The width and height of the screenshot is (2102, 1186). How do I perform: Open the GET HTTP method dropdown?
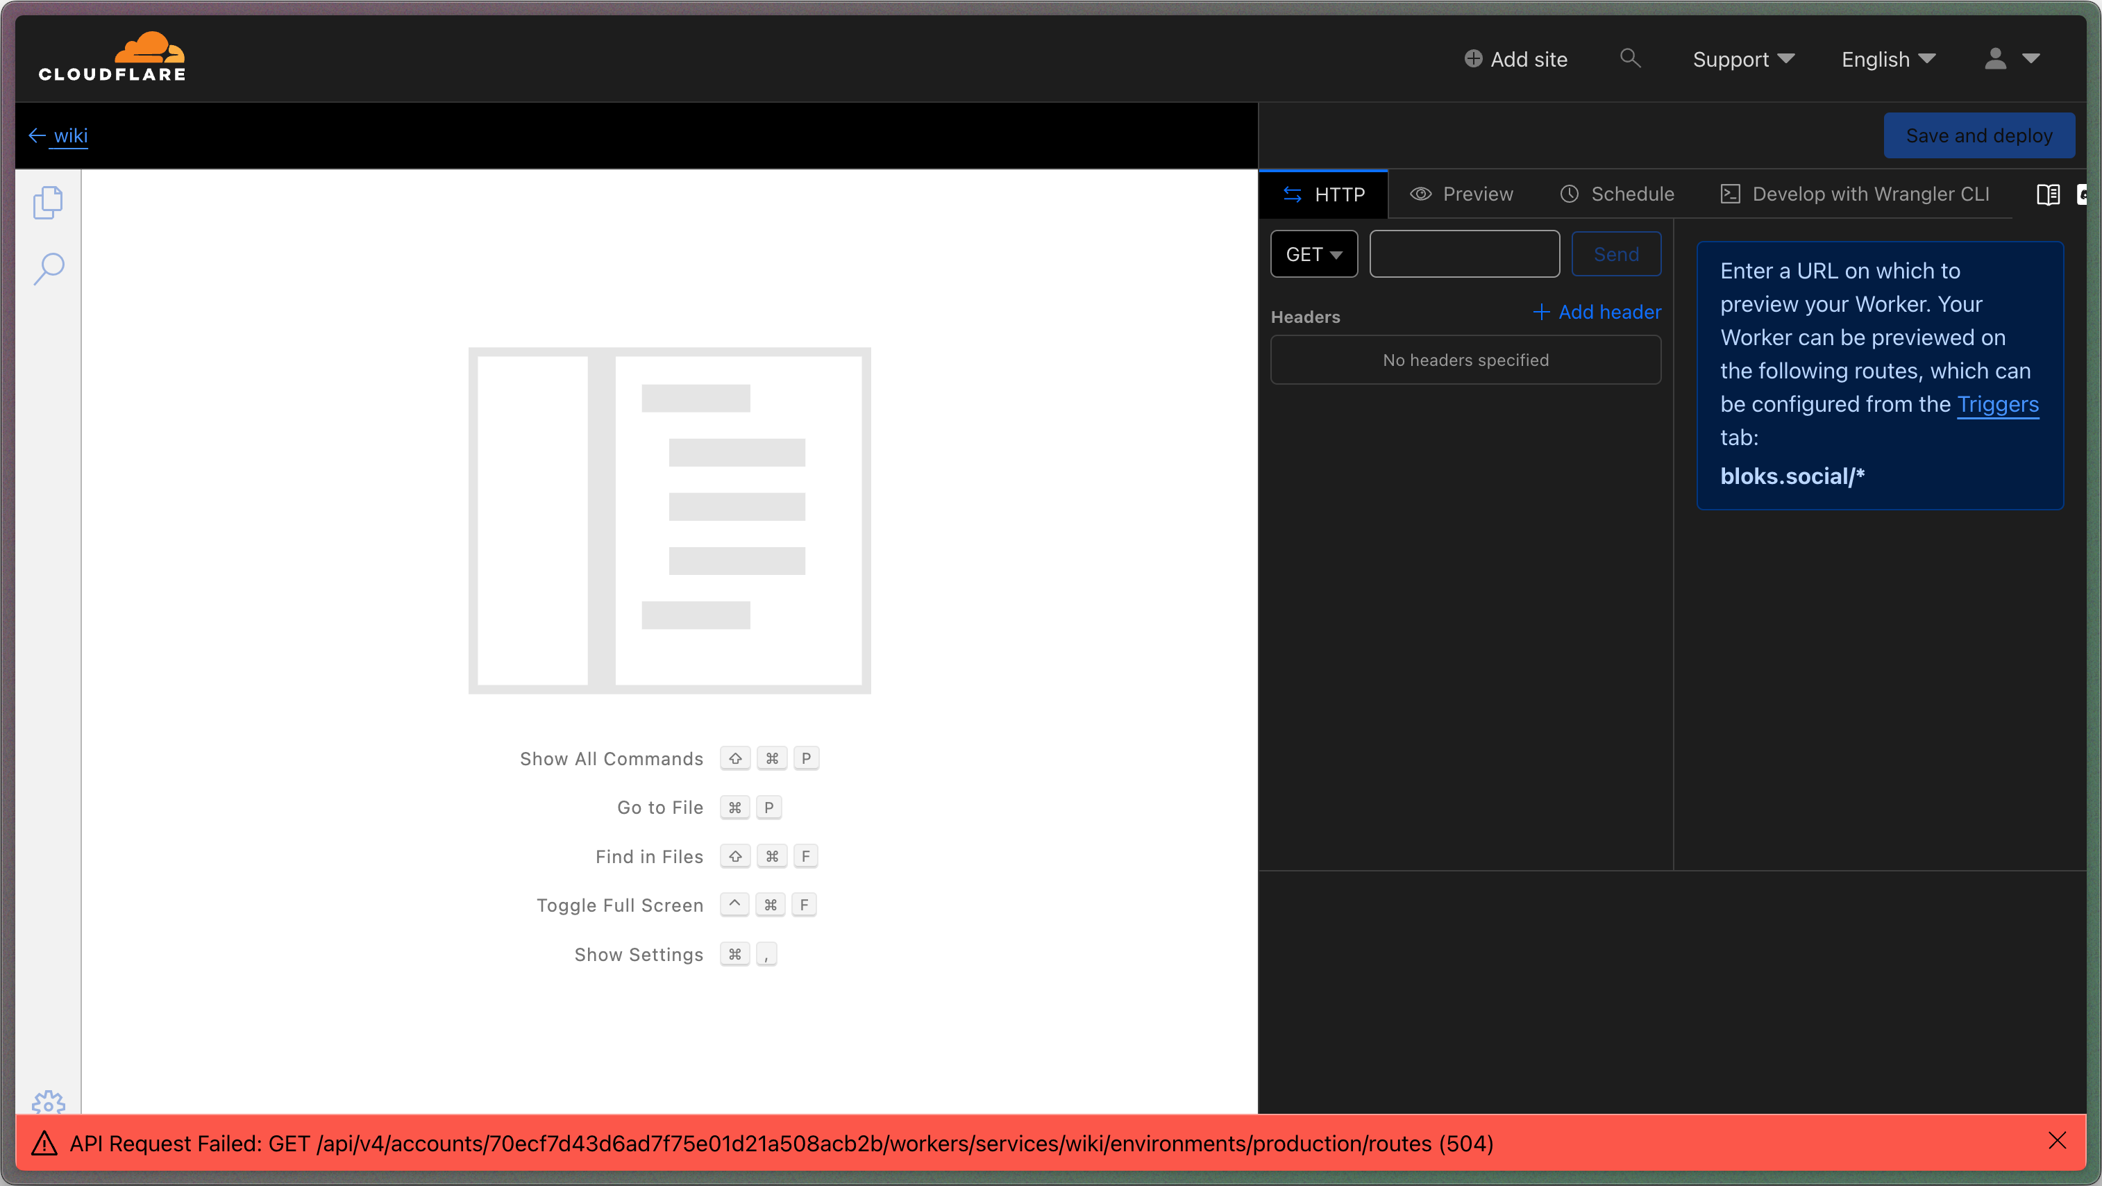[1313, 255]
